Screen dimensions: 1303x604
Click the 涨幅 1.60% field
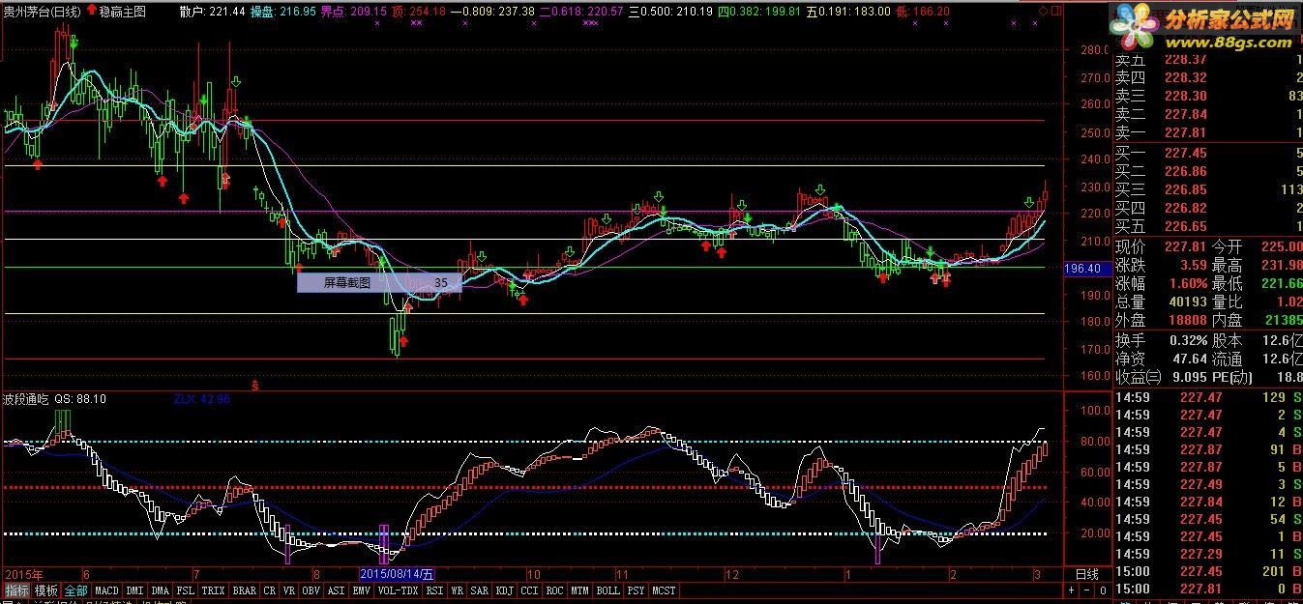point(1161,283)
